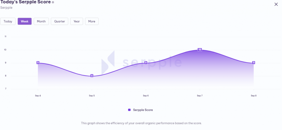Click the Sep 5 data point labeled 8
Image resolution: width=282 pixels, height=130 pixels.
pos(92,76)
